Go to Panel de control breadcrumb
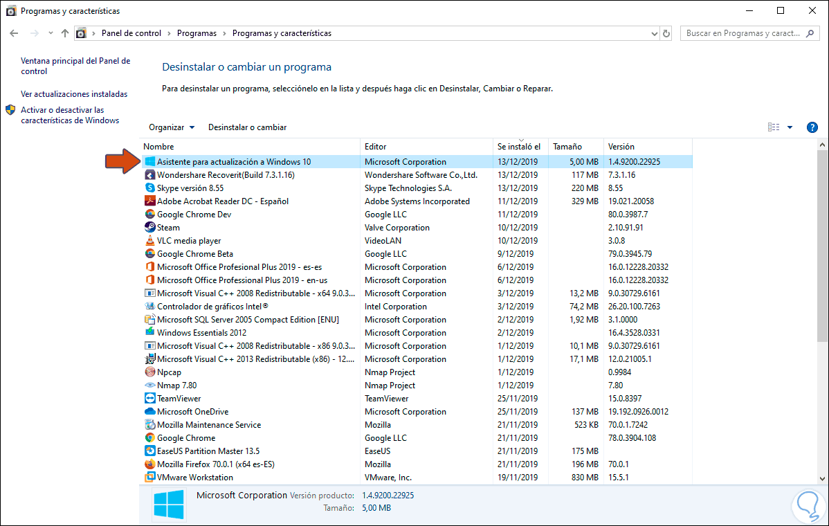 (x=131, y=33)
